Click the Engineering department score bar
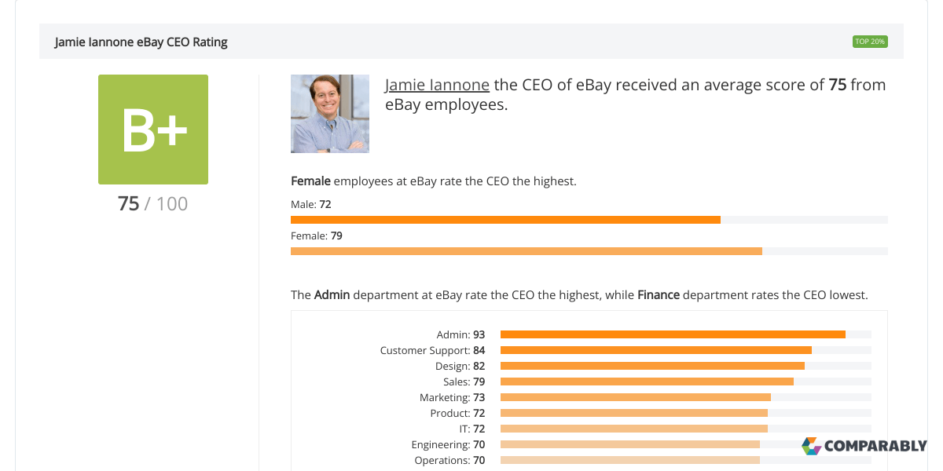Viewport: 943px width, 471px height. (629, 444)
